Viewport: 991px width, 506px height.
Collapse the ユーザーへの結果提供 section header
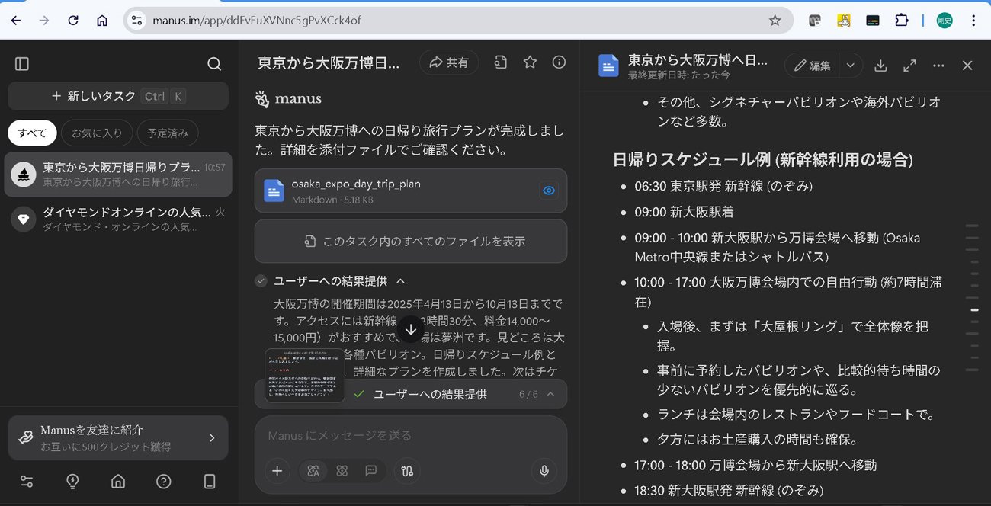400,281
